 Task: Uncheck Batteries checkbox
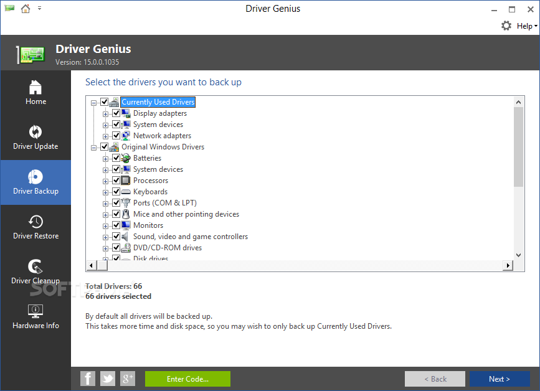point(116,158)
